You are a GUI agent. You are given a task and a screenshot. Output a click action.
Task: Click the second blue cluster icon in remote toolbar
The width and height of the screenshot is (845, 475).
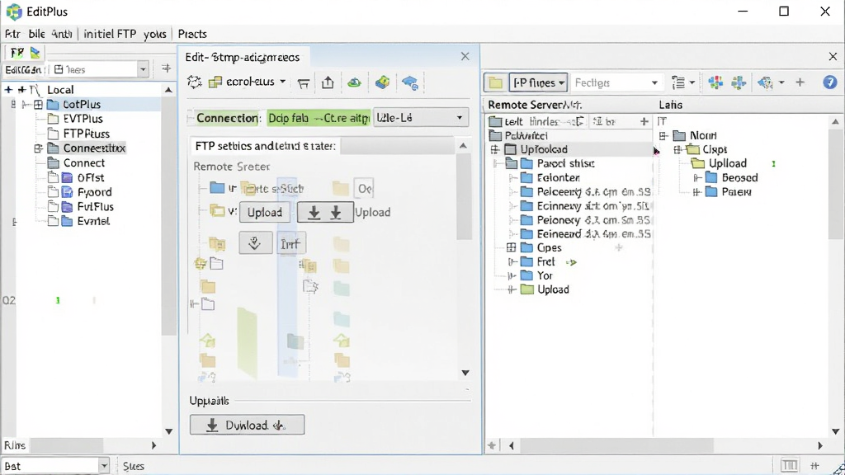coord(739,82)
